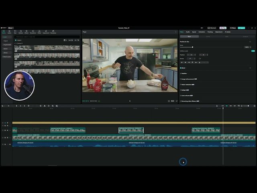
Task: Click the Share button
Action: [233, 28]
